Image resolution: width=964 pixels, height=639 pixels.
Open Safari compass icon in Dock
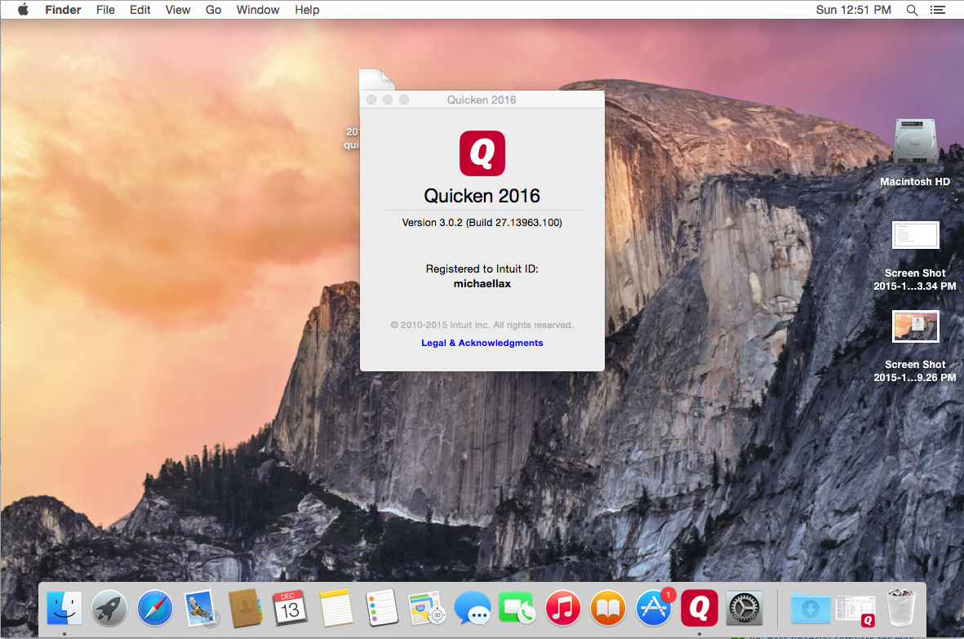click(155, 608)
